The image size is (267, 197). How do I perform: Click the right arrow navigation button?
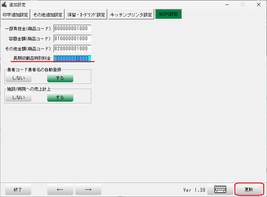(88, 189)
